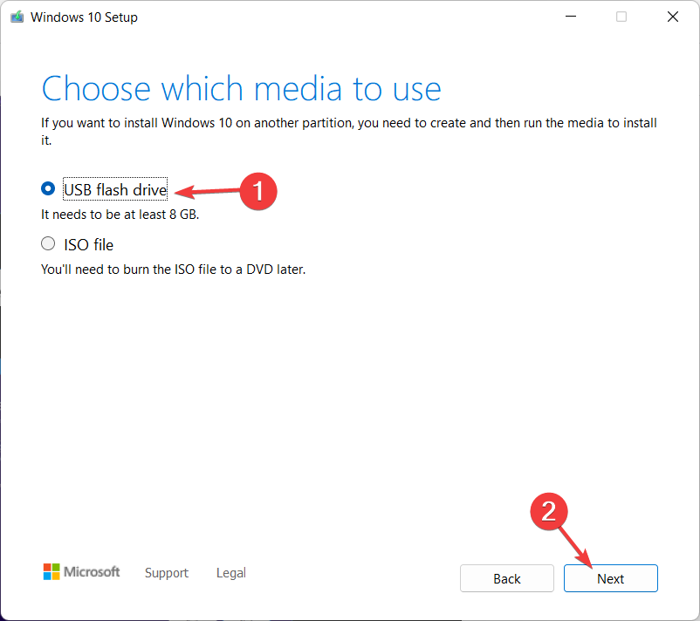This screenshot has width=700, height=621.
Task: Click the 'Choose which media to use' heading
Action: [242, 89]
